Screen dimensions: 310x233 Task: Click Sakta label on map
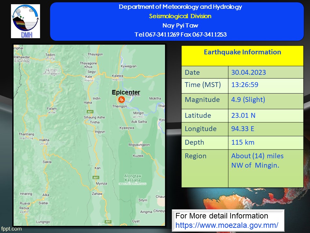click(x=47, y=162)
